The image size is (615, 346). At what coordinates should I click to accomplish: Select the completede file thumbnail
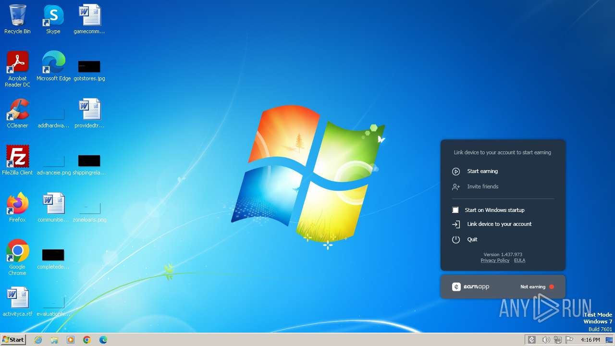53,255
